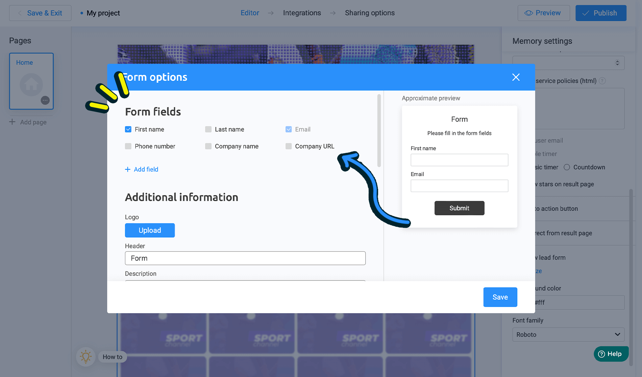Click the eye icon on Preview
This screenshot has height=377, width=642.
click(x=528, y=13)
